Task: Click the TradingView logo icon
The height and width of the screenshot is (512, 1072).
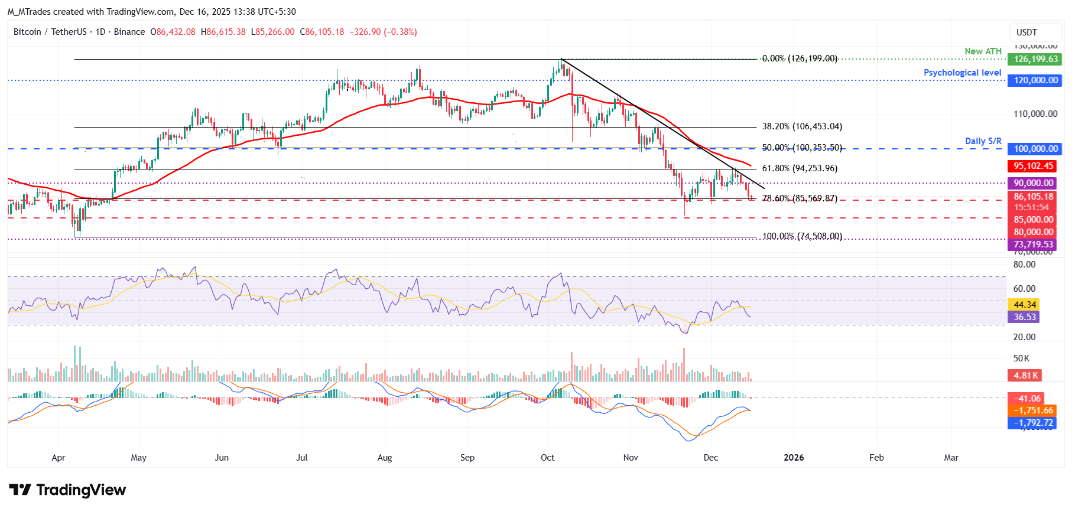Action: point(20,490)
